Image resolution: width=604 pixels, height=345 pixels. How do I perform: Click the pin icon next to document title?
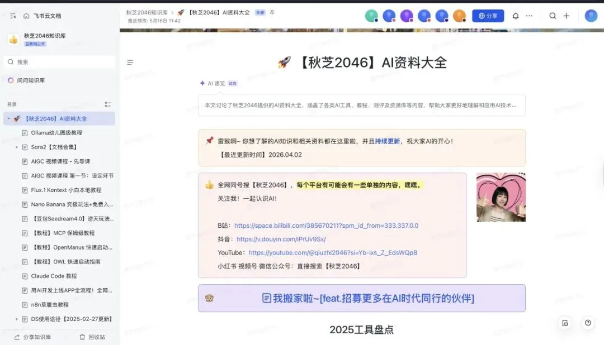272,13
